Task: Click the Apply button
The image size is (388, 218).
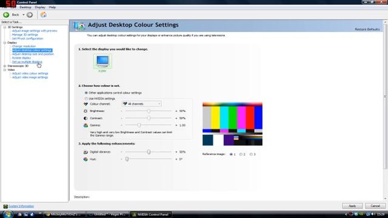Action: [352, 206]
